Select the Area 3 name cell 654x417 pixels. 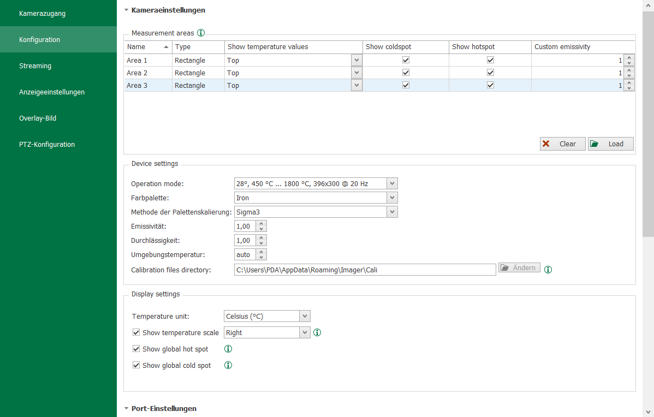pos(148,85)
